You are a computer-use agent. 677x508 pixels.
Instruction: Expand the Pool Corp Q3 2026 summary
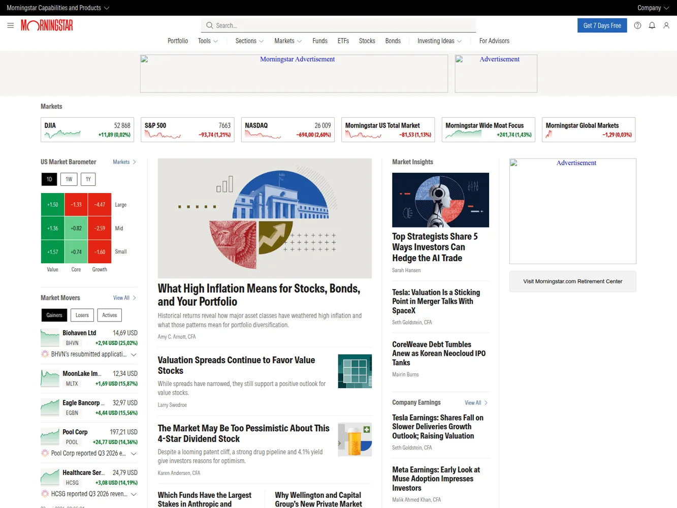point(134,453)
